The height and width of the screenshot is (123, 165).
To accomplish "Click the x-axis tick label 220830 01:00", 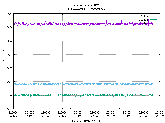I will click(x=29, y=114).
